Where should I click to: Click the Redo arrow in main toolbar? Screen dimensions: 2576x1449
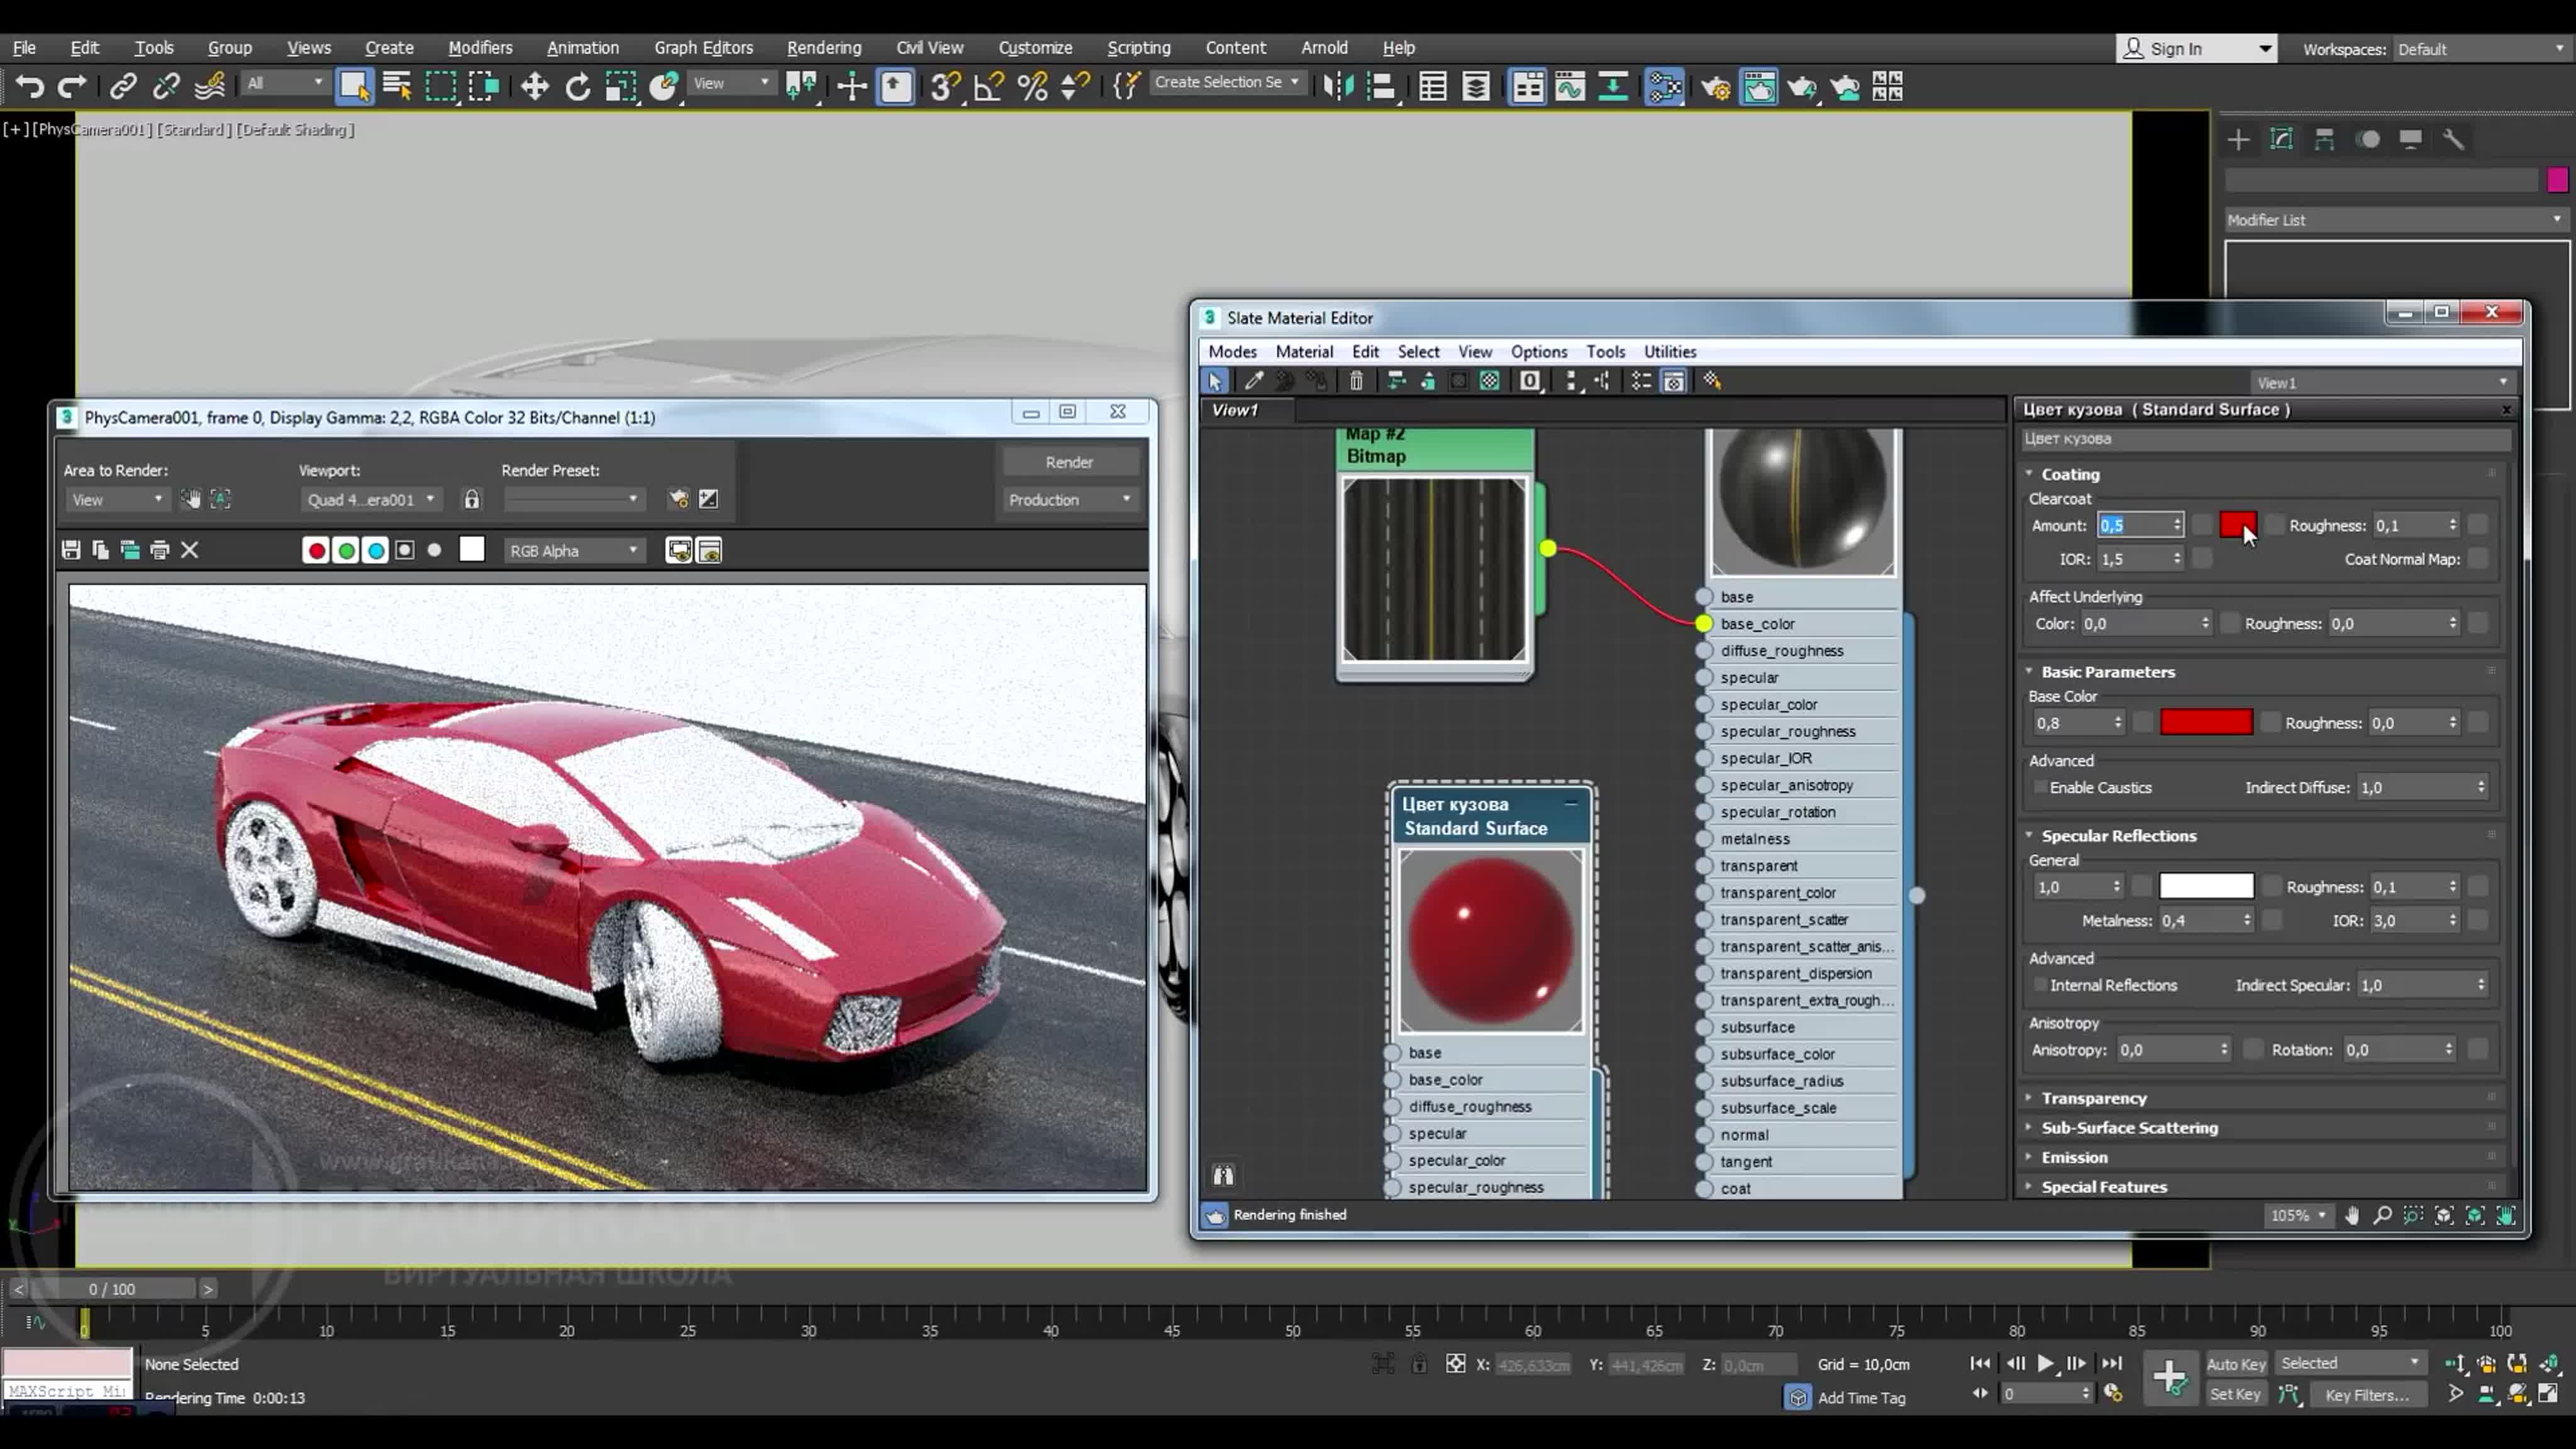(72, 87)
